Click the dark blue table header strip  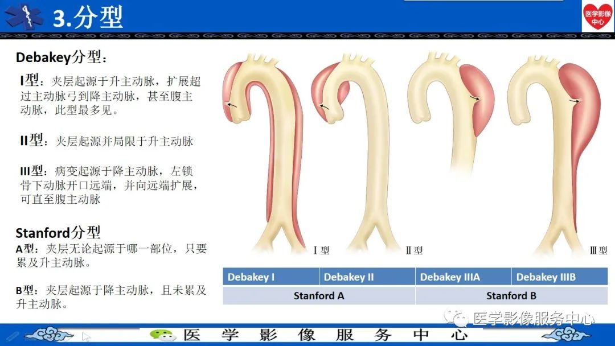(x=415, y=277)
